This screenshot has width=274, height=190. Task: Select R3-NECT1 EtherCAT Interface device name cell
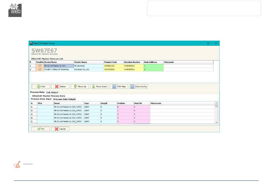tap(59, 69)
